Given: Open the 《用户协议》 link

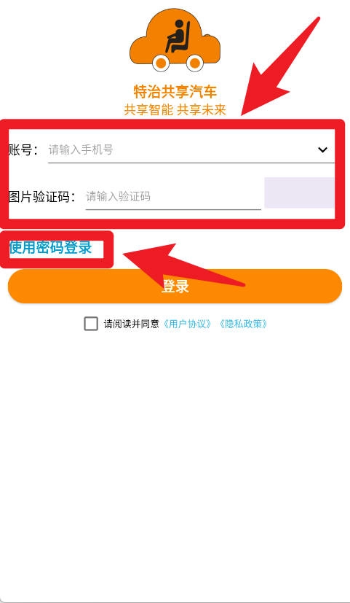Looking at the screenshot, I should (187, 324).
